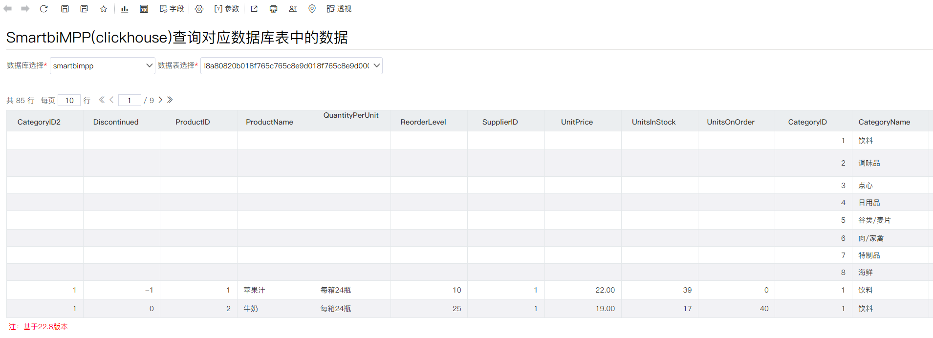Go to the next page
This screenshot has width=933, height=338.
[160, 100]
